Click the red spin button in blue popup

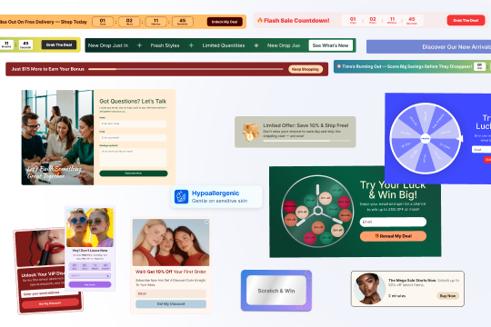point(487,160)
